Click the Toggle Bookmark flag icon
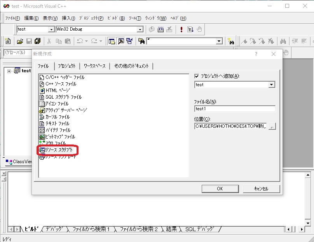The width and height of the screenshot is (314, 242). click(244, 41)
